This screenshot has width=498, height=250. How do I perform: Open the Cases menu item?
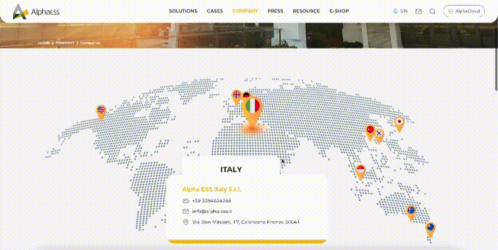pyautogui.click(x=215, y=11)
